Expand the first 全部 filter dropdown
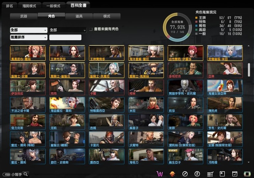Viewport: 254px width, 178px height. click(29, 30)
